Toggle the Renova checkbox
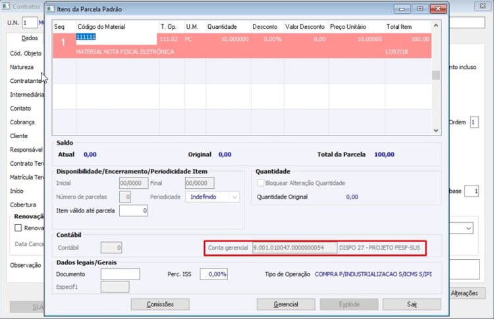Screen dimensions: 494x319 18,228
